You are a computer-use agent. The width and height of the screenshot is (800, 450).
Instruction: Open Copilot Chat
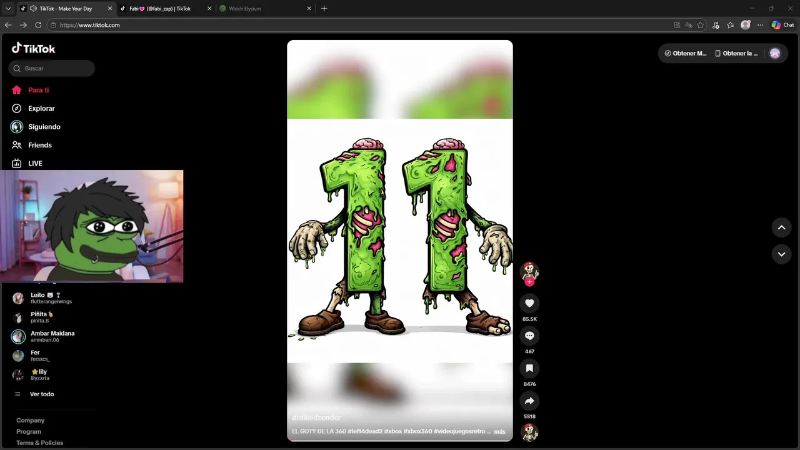pyautogui.click(x=783, y=25)
